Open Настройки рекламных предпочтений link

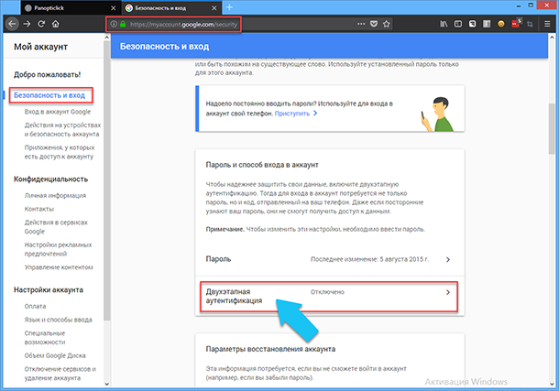(58, 249)
